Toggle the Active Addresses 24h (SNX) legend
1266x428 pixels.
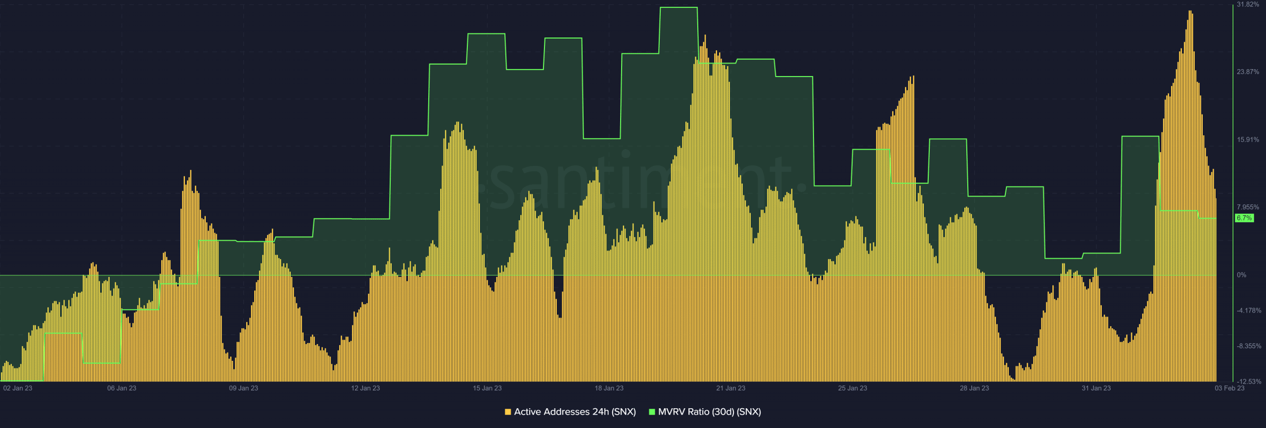pyautogui.click(x=570, y=412)
